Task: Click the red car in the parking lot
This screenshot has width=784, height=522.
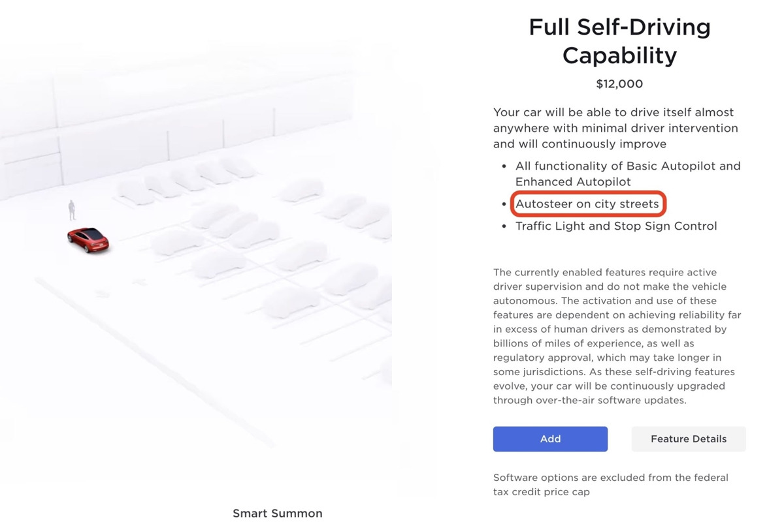Action: (88, 240)
